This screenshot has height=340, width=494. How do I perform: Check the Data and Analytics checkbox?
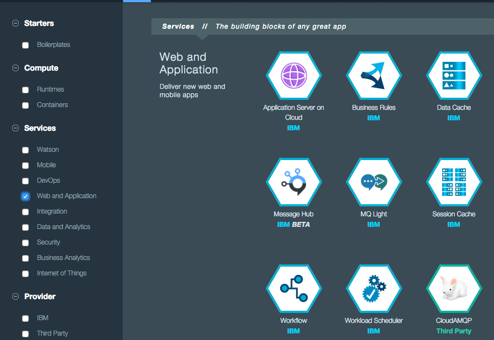click(x=25, y=227)
